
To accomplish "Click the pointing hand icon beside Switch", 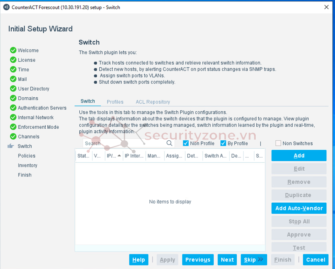I will click(x=11, y=146).
